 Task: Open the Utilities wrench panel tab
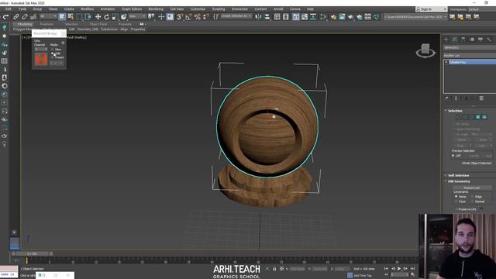click(489, 40)
